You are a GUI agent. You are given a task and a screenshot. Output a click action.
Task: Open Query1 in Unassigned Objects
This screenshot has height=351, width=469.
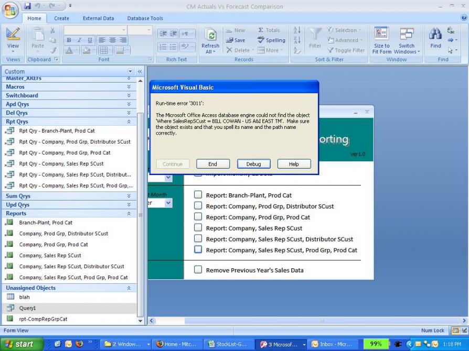[28, 308]
